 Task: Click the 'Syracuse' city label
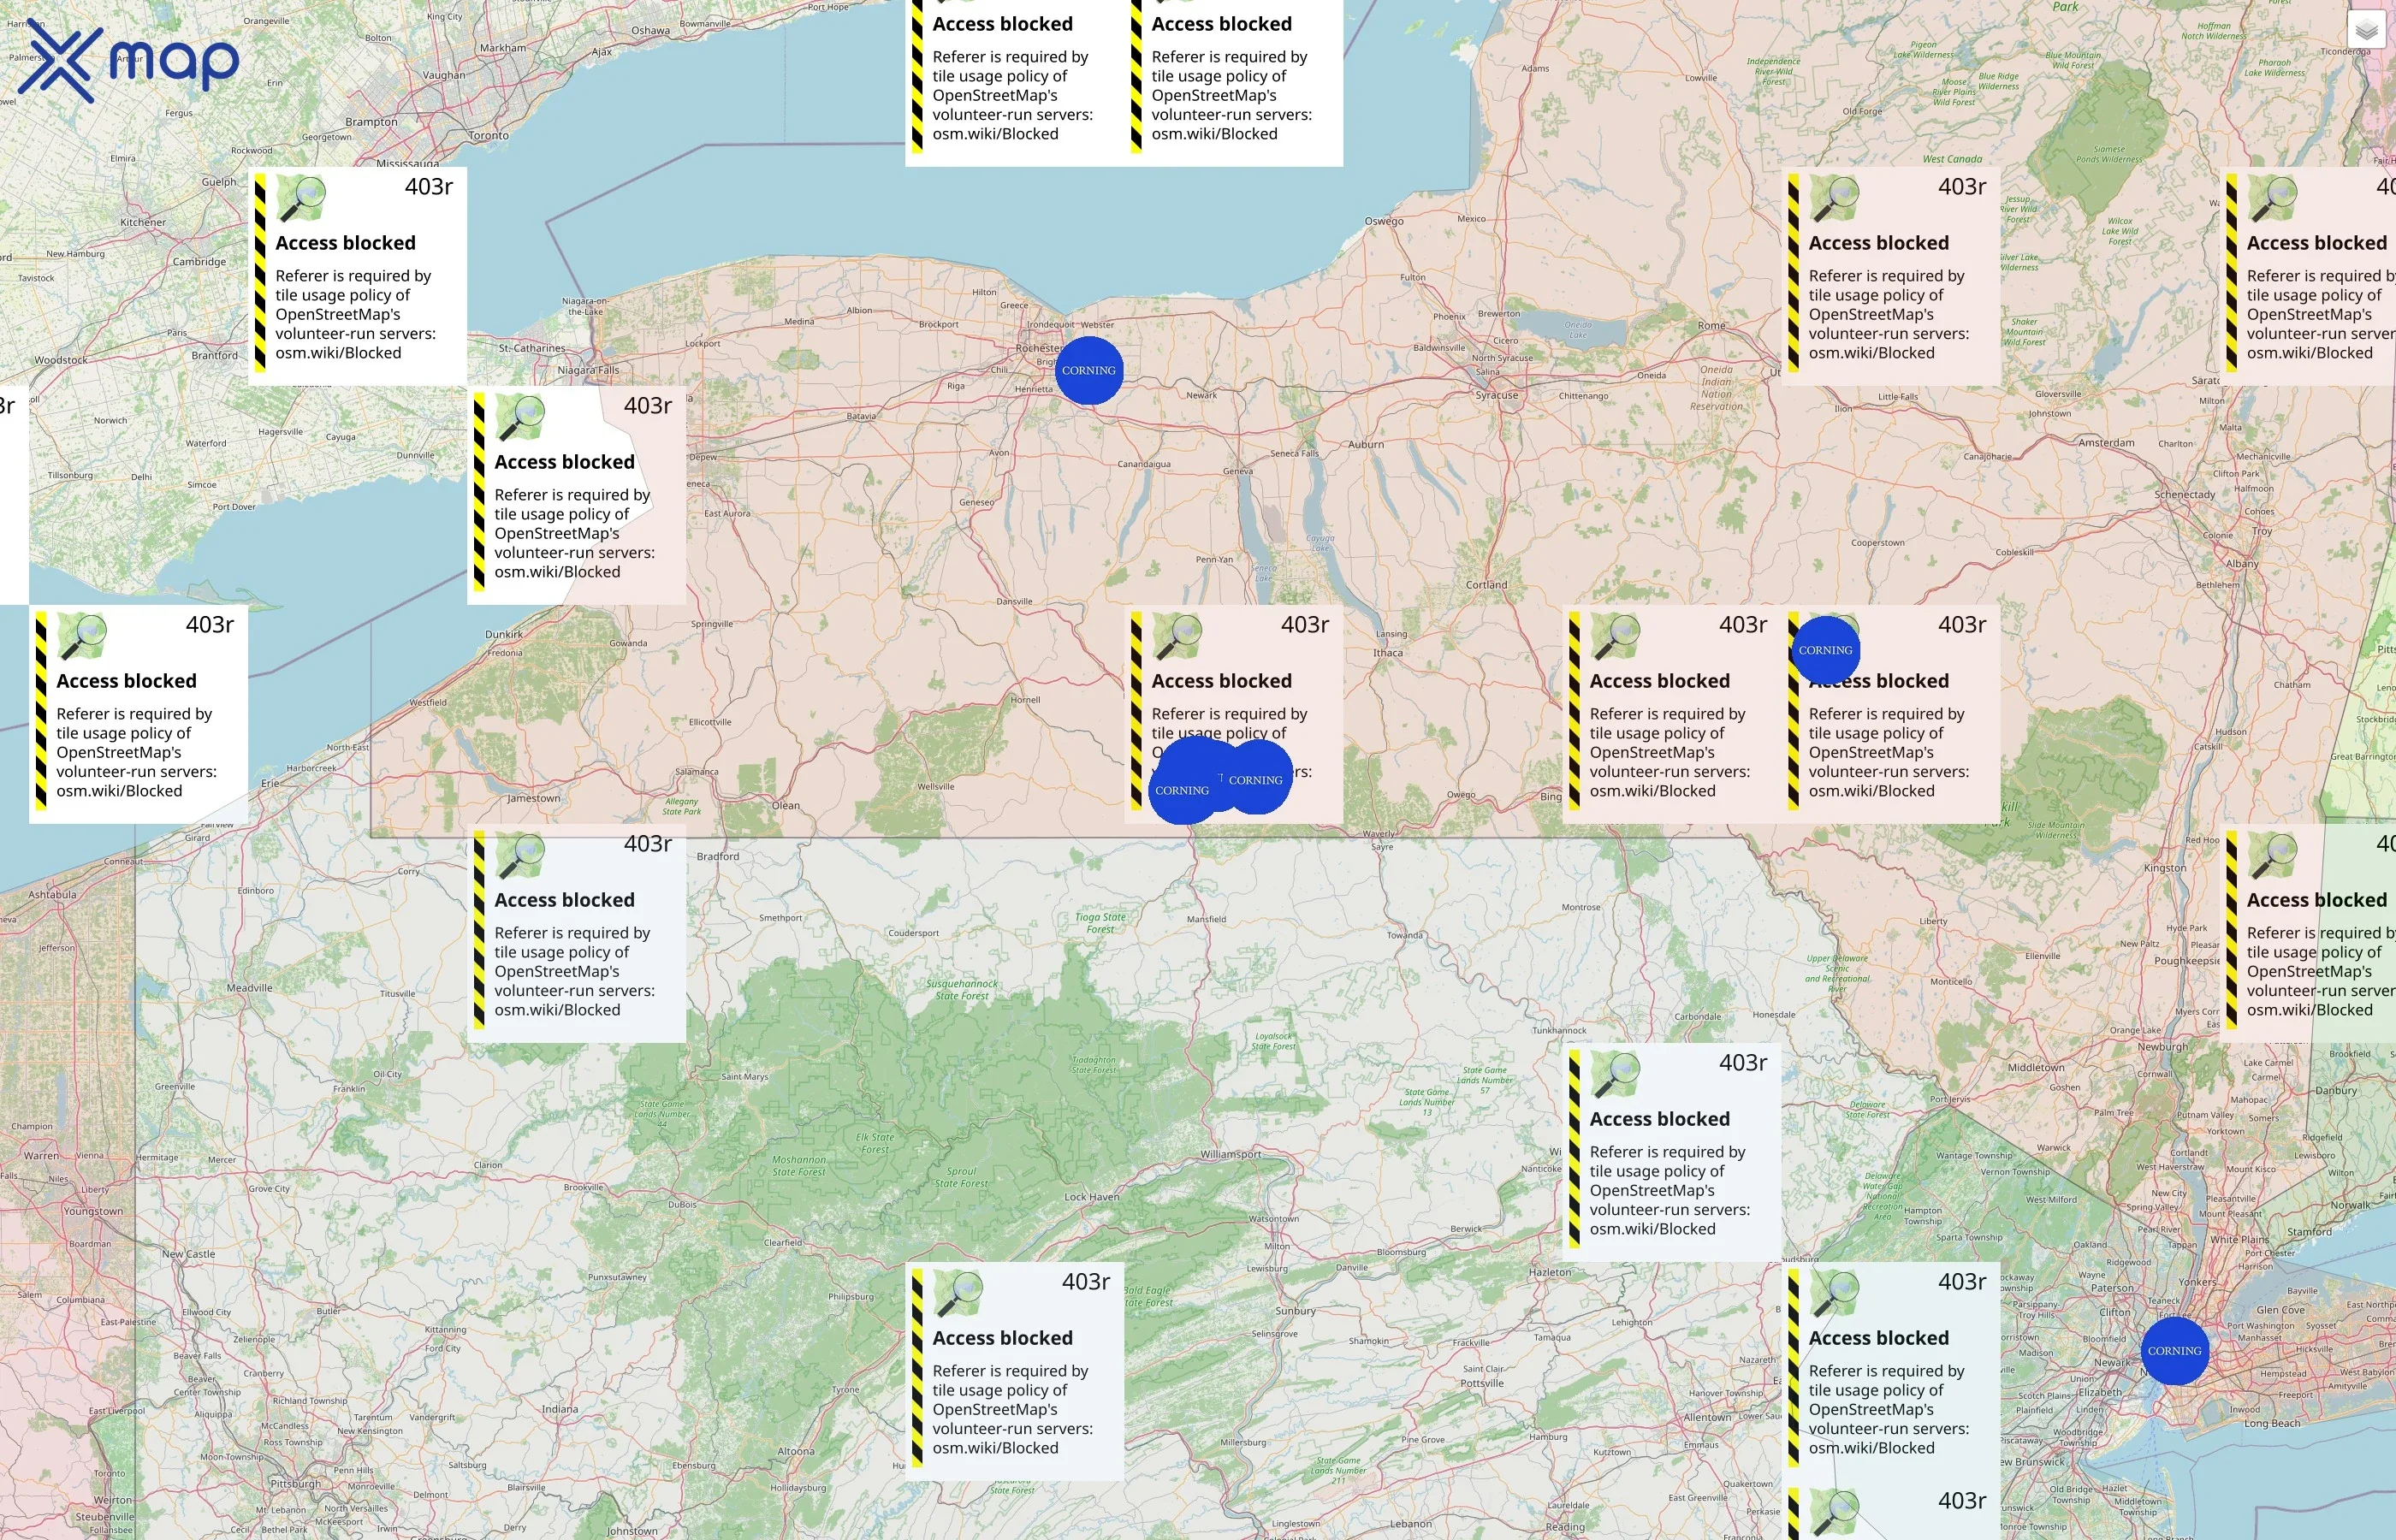coord(1497,395)
